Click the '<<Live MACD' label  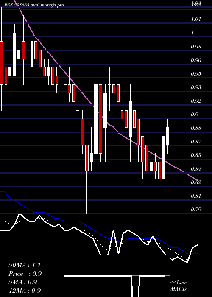(179, 286)
